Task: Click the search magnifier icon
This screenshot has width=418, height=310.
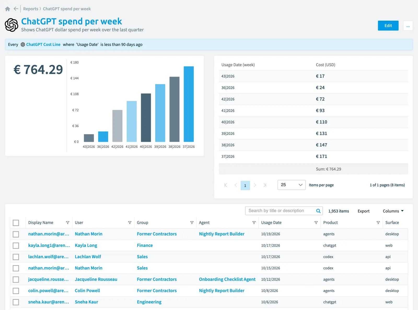Action: (318, 211)
